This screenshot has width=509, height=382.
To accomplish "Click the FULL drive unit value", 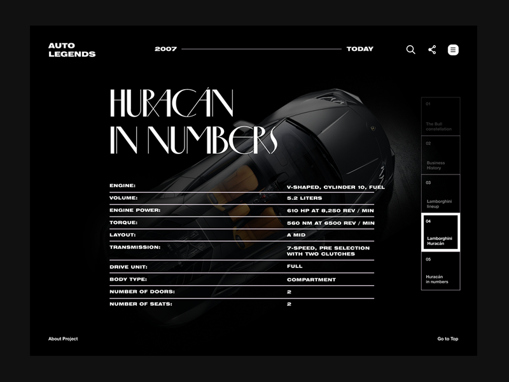I will pyautogui.click(x=295, y=266).
